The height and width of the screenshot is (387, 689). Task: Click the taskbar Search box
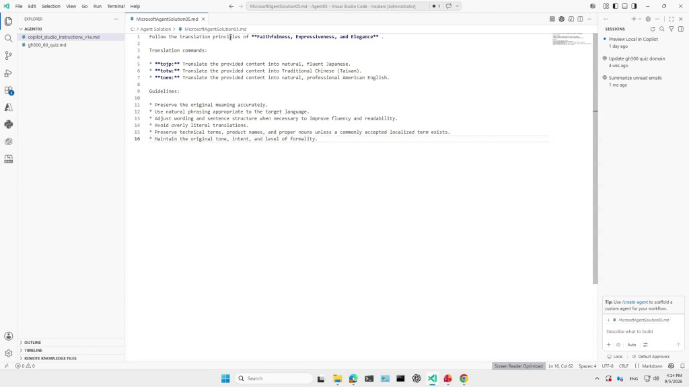pos(273,378)
